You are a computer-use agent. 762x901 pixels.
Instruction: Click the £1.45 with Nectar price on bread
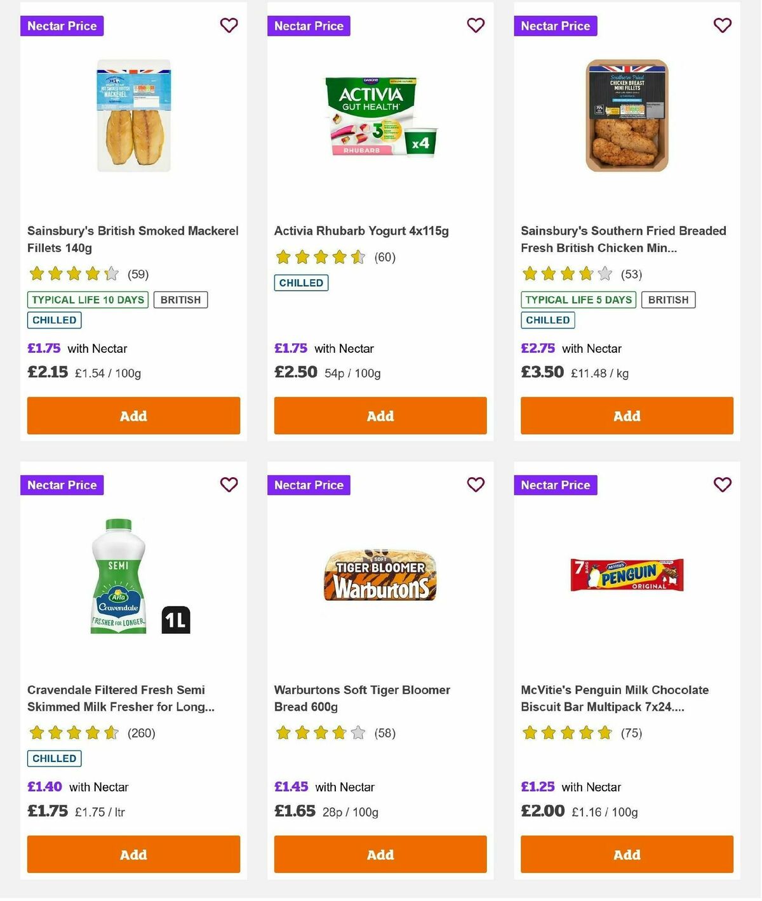[x=291, y=787]
